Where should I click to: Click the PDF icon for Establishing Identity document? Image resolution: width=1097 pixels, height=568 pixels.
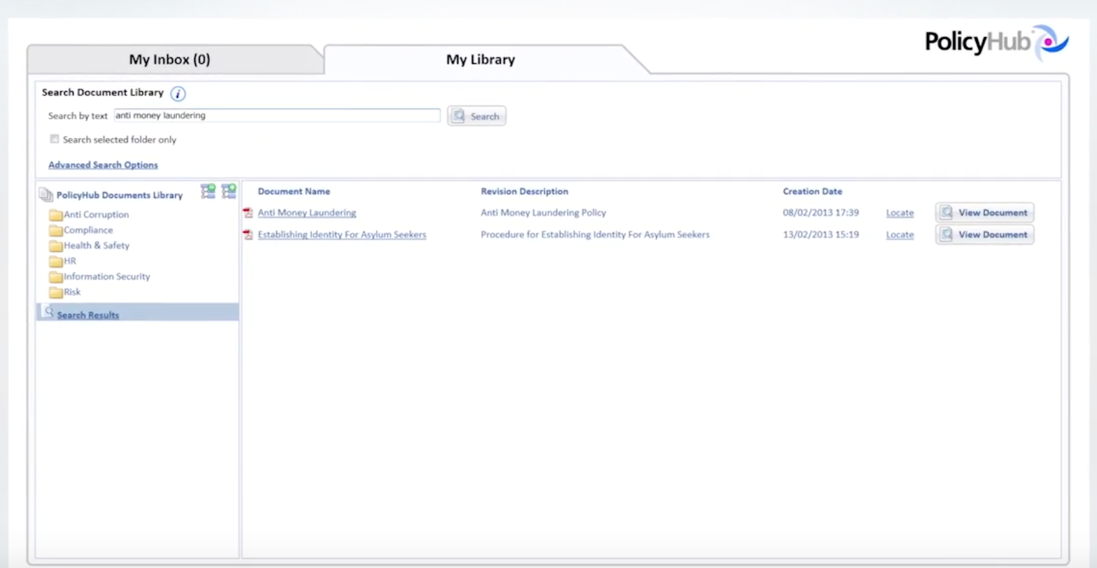[x=248, y=235]
